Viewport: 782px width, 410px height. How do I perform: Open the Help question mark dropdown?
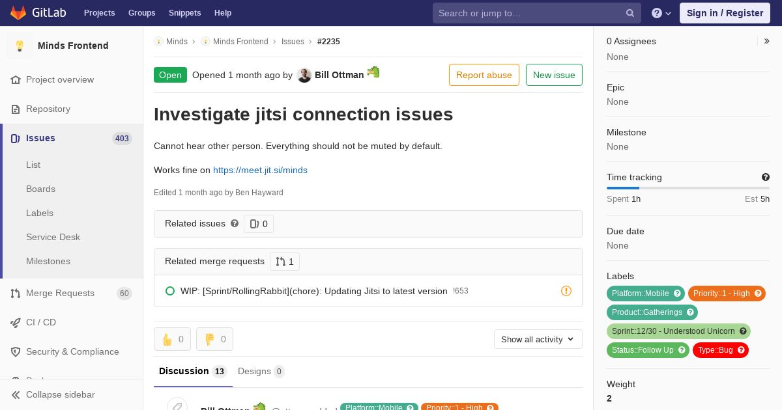point(661,13)
